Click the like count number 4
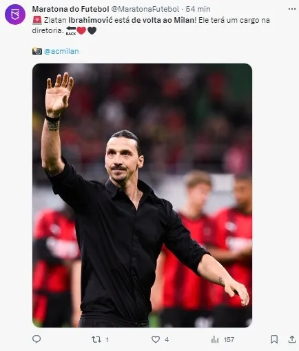Viewport: 299px width, 351px height. pos(167,339)
